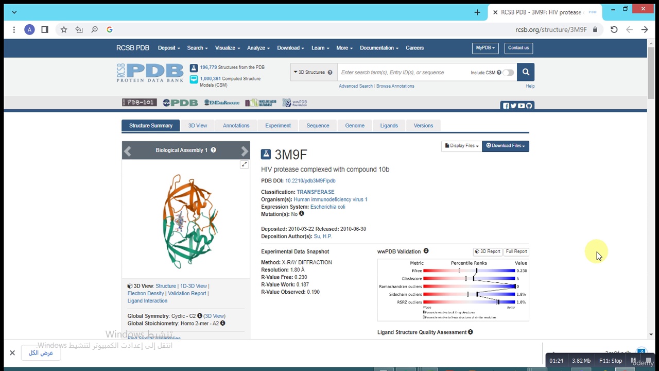Expand the Analyze menu
Screen dimensions: 659x371
(258, 48)
